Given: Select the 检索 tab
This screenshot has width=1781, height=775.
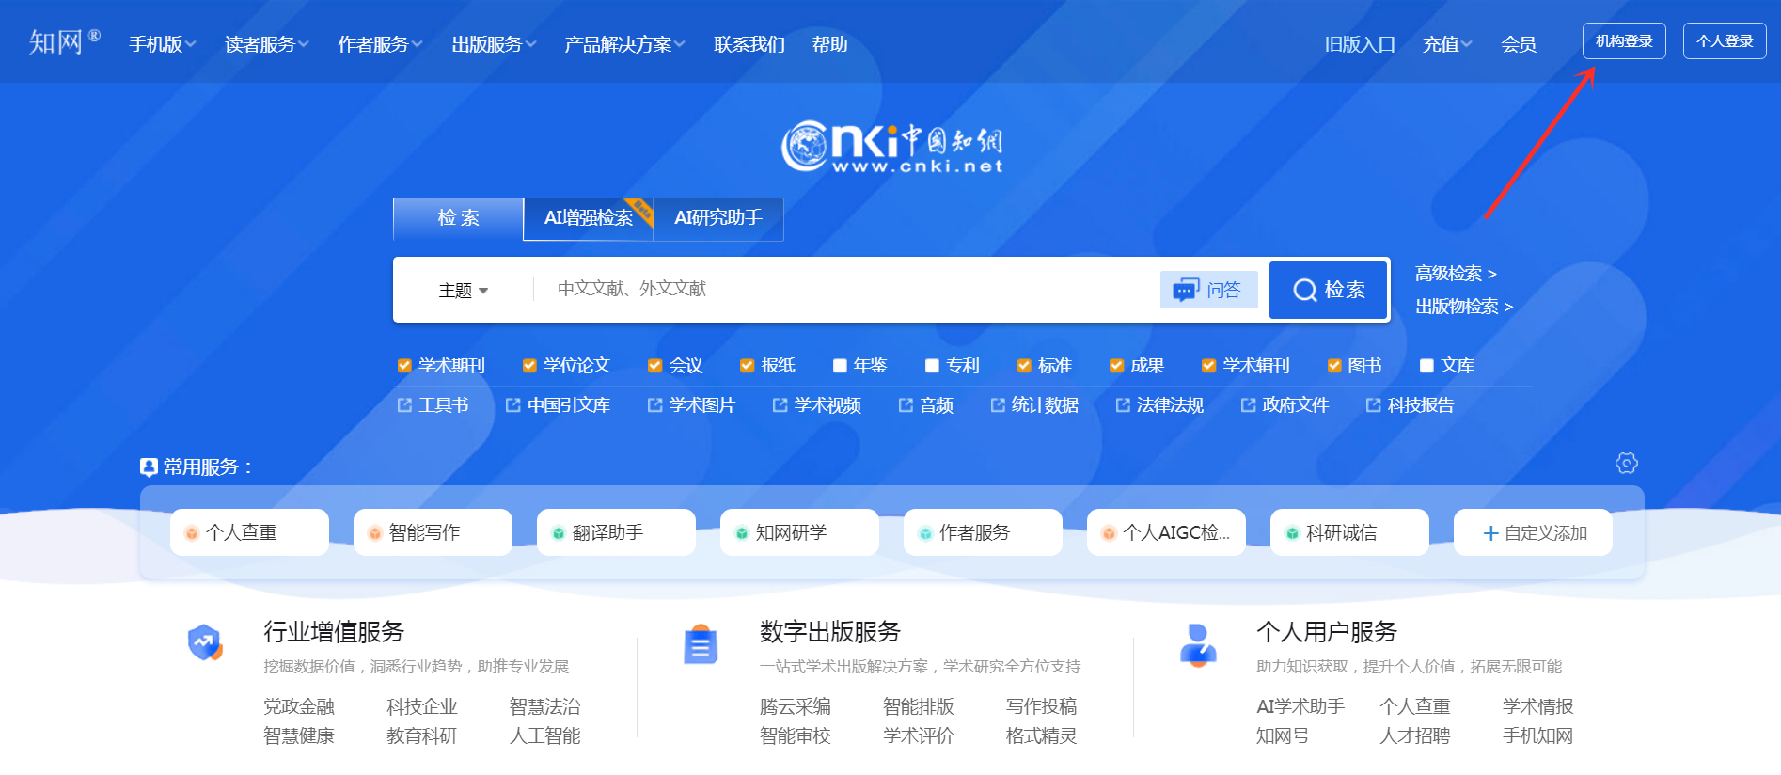Looking at the screenshot, I should click(x=458, y=218).
